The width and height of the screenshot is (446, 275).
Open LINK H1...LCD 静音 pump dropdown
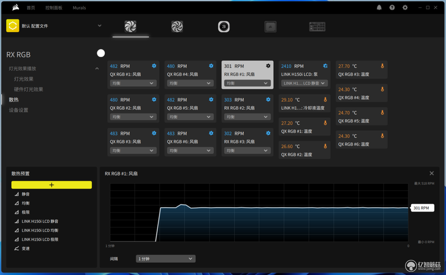(304, 84)
